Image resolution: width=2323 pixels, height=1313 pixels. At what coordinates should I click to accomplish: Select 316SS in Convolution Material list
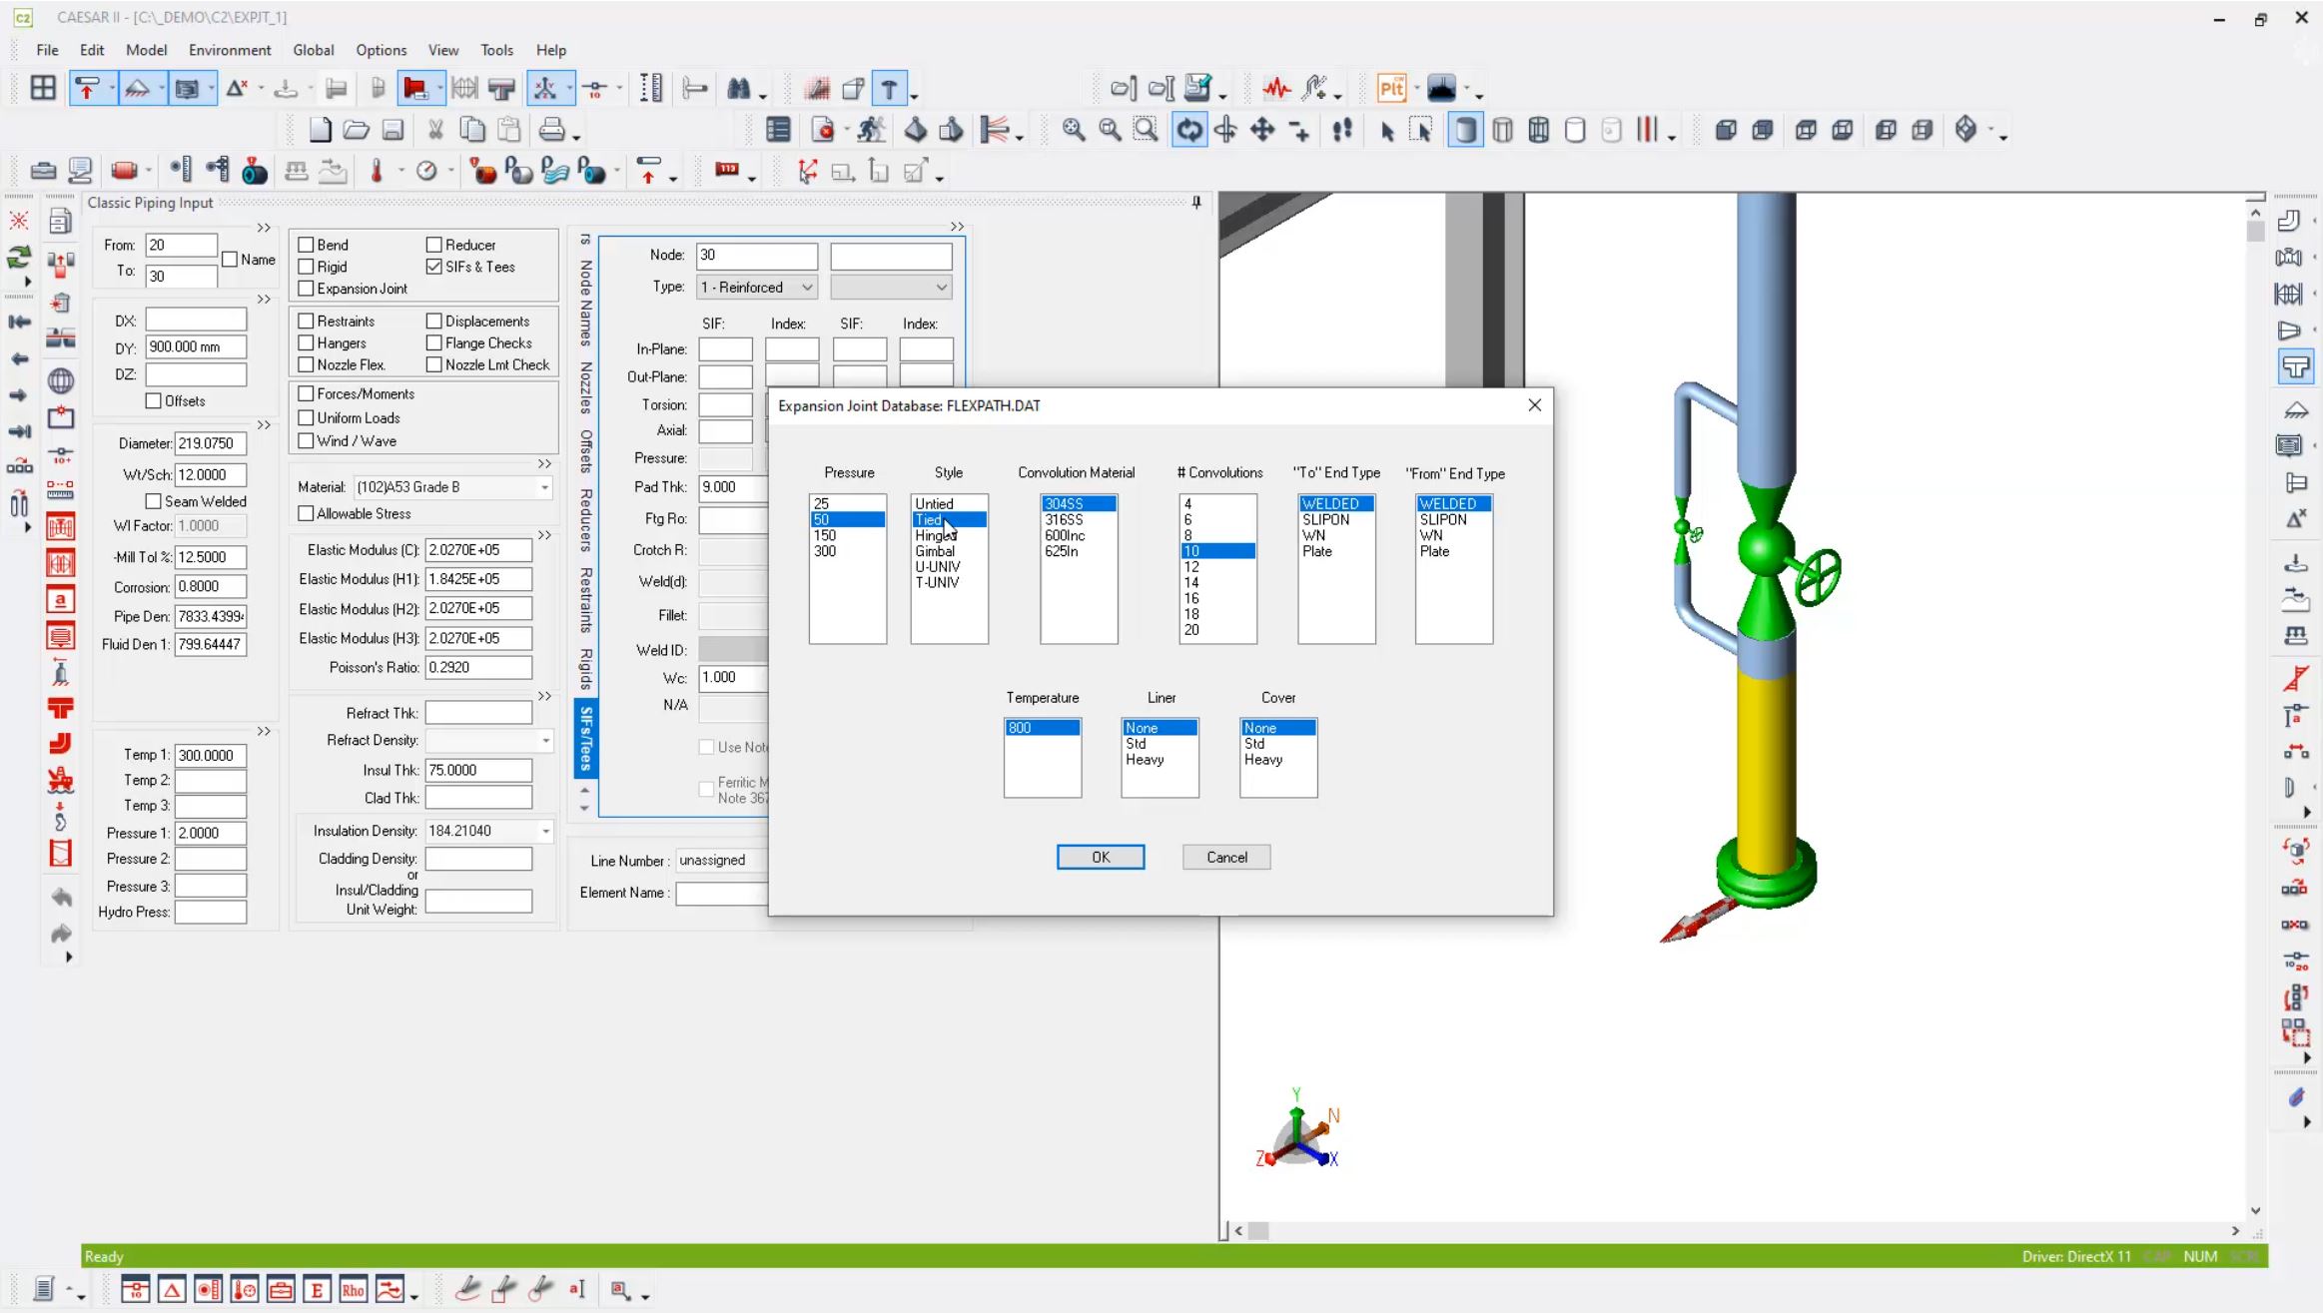1064,519
